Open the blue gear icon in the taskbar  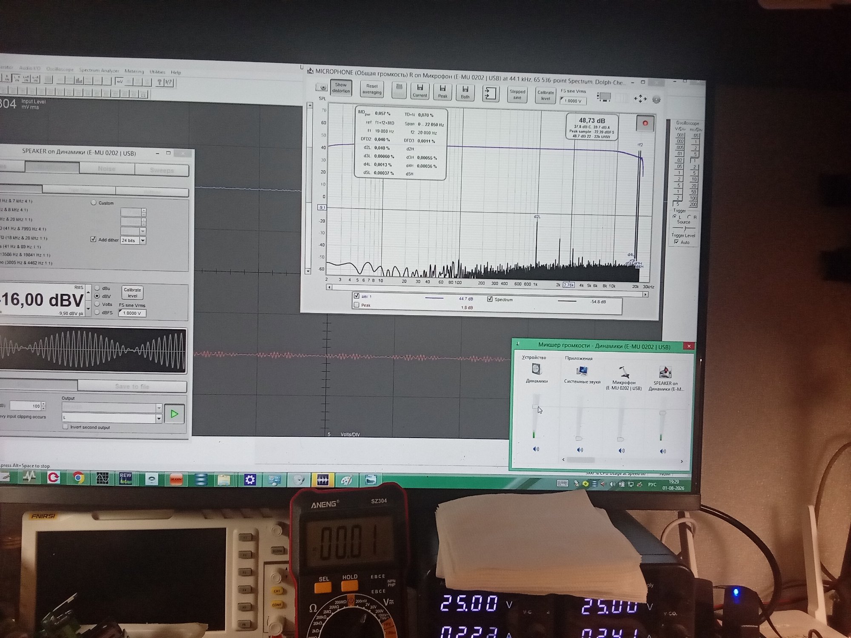(x=250, y=480)
